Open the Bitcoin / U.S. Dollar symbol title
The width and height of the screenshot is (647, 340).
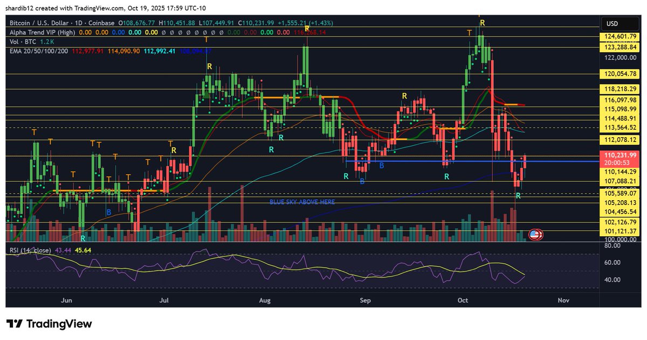pos(61,23)
